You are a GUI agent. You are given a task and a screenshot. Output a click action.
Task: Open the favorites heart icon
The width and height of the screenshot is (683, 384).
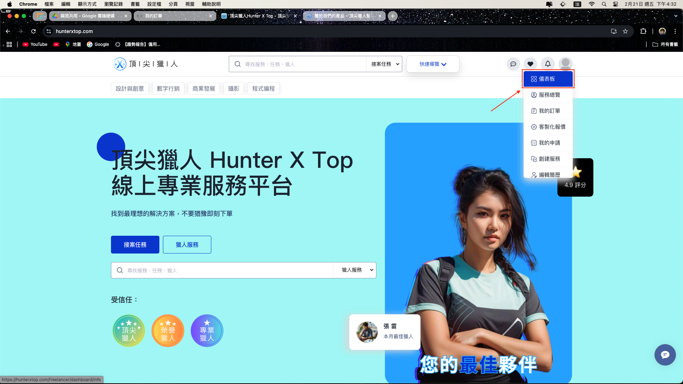pyautogui.click(x=530, y=64)
